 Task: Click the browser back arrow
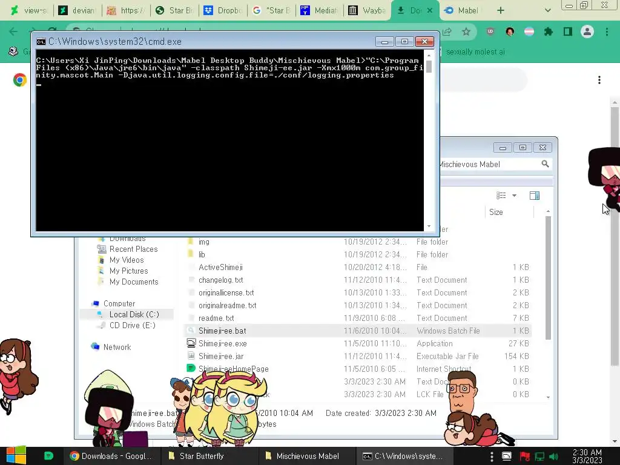click(13, 31)
